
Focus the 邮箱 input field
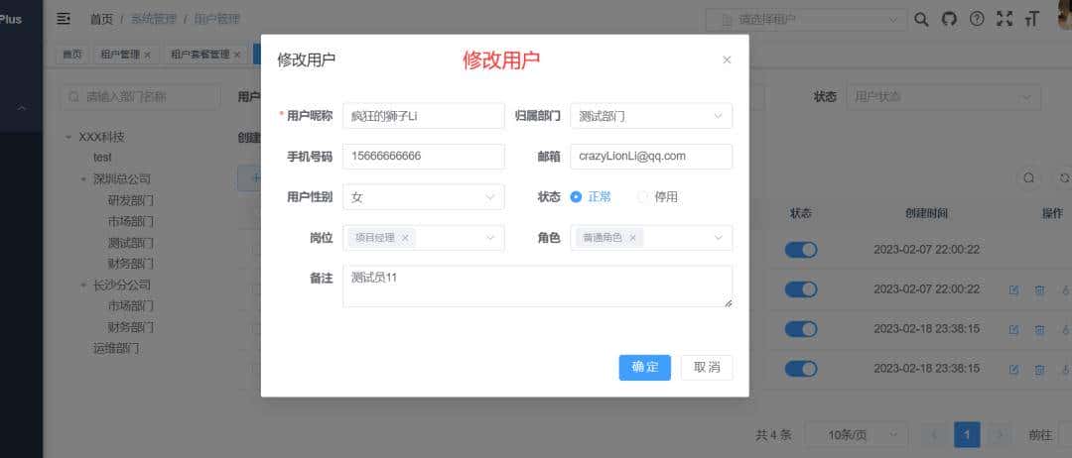(x=651, y=157)
